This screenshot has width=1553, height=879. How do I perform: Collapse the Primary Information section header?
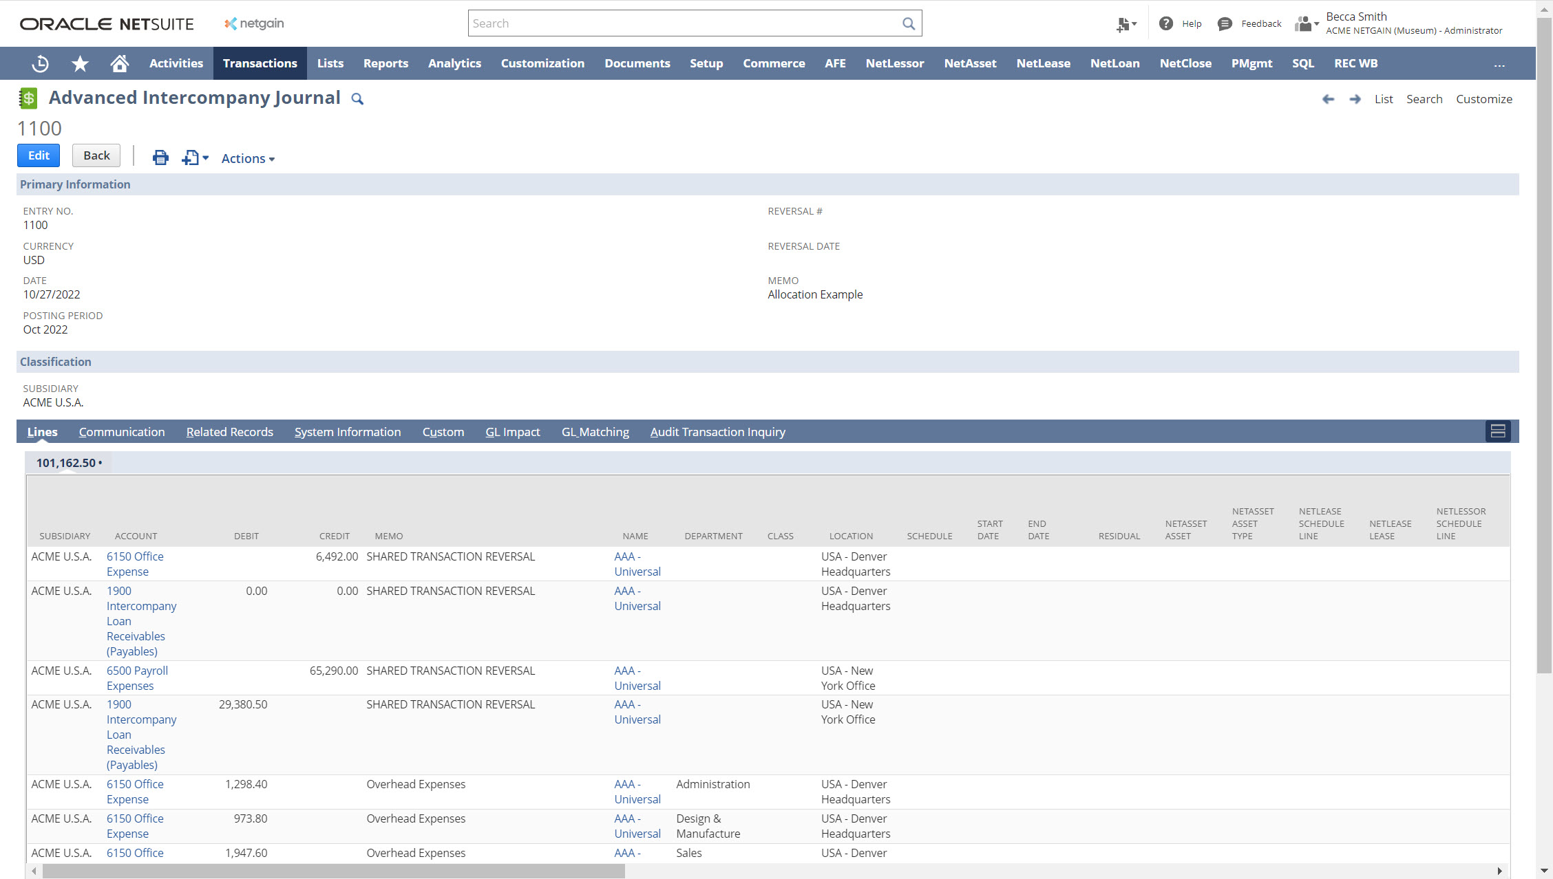click(x=768, y=184)
